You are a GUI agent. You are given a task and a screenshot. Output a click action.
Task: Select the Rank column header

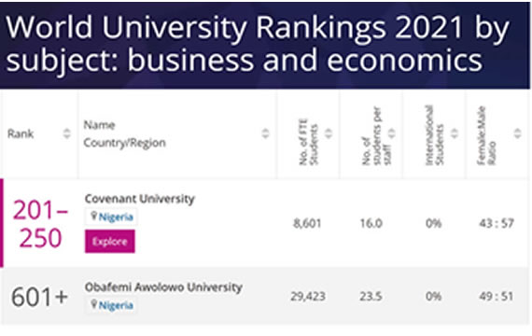pyautogui.click(x=21, y=133)
